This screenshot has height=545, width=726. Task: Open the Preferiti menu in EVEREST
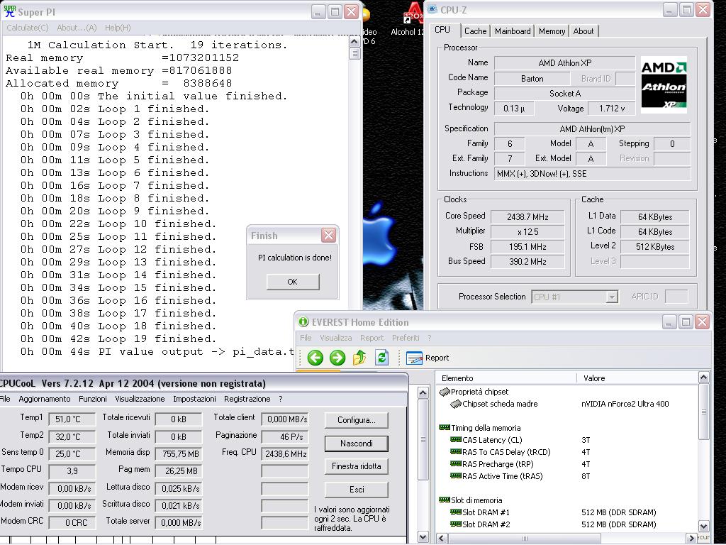406,338
